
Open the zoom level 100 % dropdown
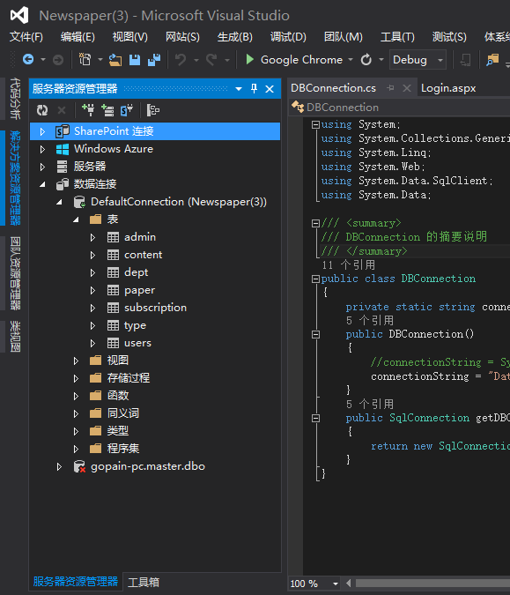[336, 584]
